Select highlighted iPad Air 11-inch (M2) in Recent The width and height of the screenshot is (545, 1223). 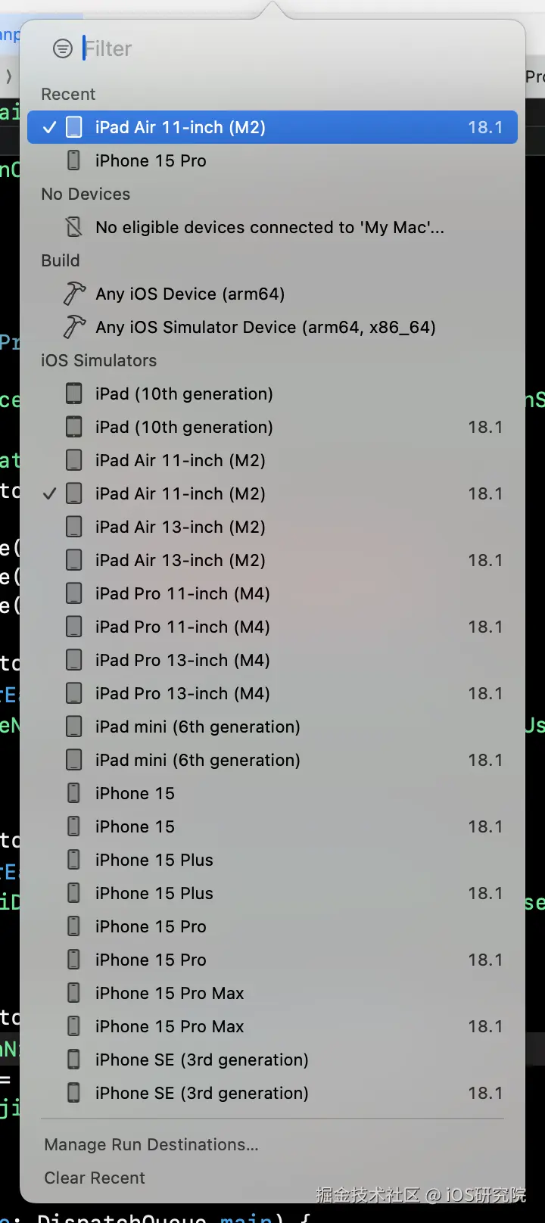pyautogui.click(x=272, y=127)
